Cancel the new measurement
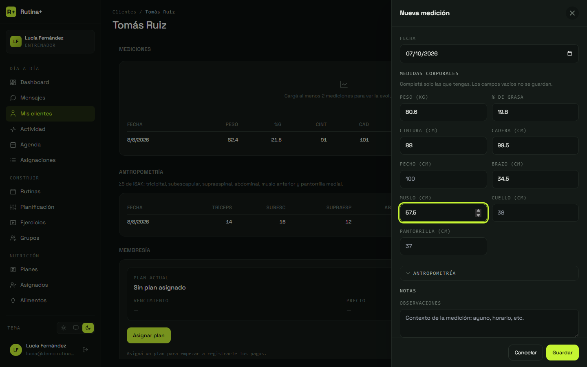This screenshot has width=587, height=367. [x=525, y=353]
